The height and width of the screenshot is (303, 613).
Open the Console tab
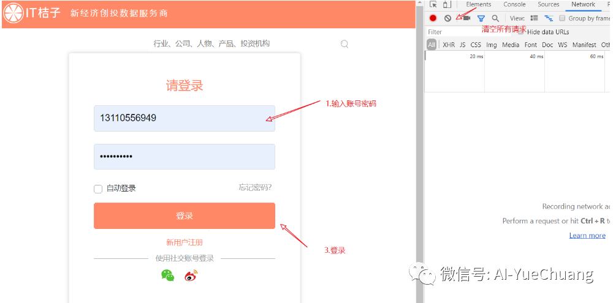[x=514, y=4]
